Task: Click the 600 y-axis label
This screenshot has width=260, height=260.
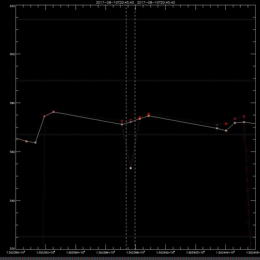Action: (x=12, y=54)
